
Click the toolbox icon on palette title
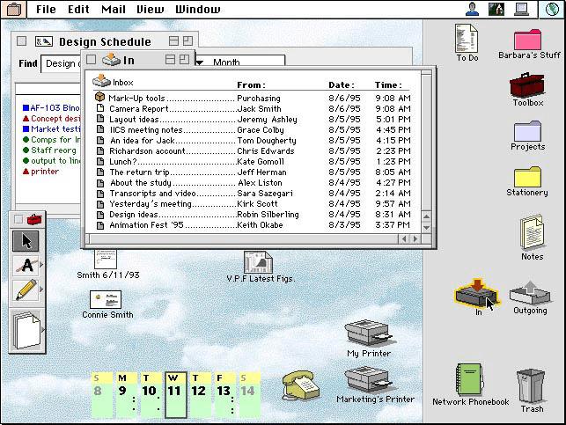[x=34, y=219]
